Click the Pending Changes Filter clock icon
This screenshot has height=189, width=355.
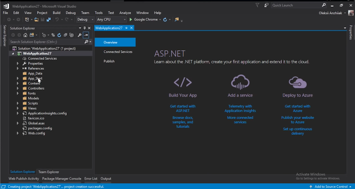(x=44, y=35)
